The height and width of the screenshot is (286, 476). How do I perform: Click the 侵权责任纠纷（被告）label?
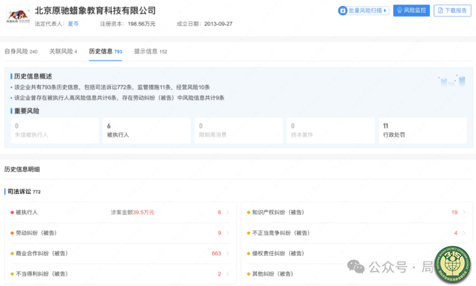278,253
